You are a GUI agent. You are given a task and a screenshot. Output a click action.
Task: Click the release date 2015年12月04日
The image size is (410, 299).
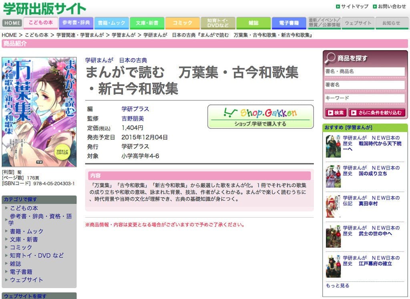click(x=145, y=137)
